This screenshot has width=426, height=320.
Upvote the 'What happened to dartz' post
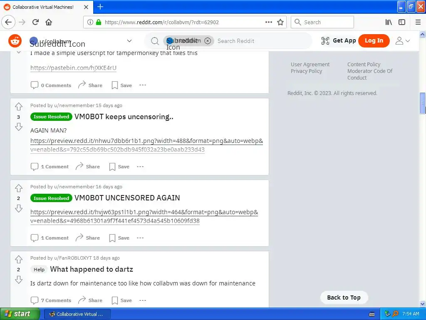(18, 259)
